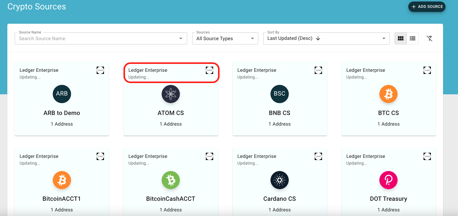Image resolution: width=458 pixels, height=216 pixels.
Task: Open the Cardano CS source title
Action: point(280,199)
